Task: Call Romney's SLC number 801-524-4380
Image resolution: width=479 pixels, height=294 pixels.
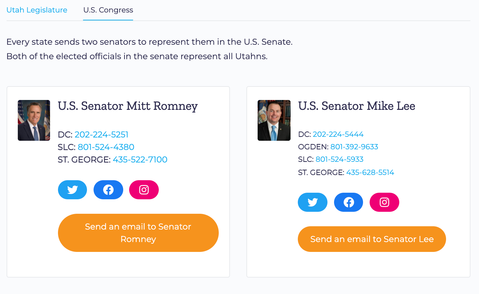Action: 106,147
